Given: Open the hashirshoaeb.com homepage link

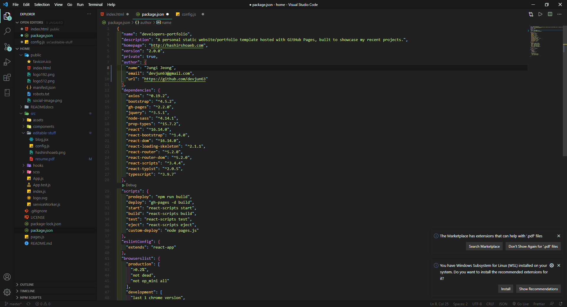Looking at the screenshot, I should tap(177, 45).
